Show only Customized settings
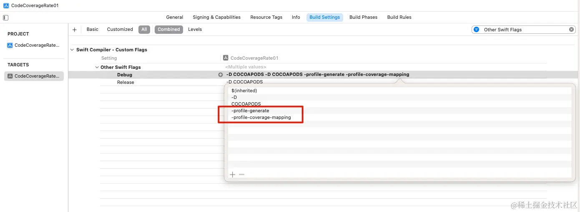580x212 pixels. pos(120,30)
